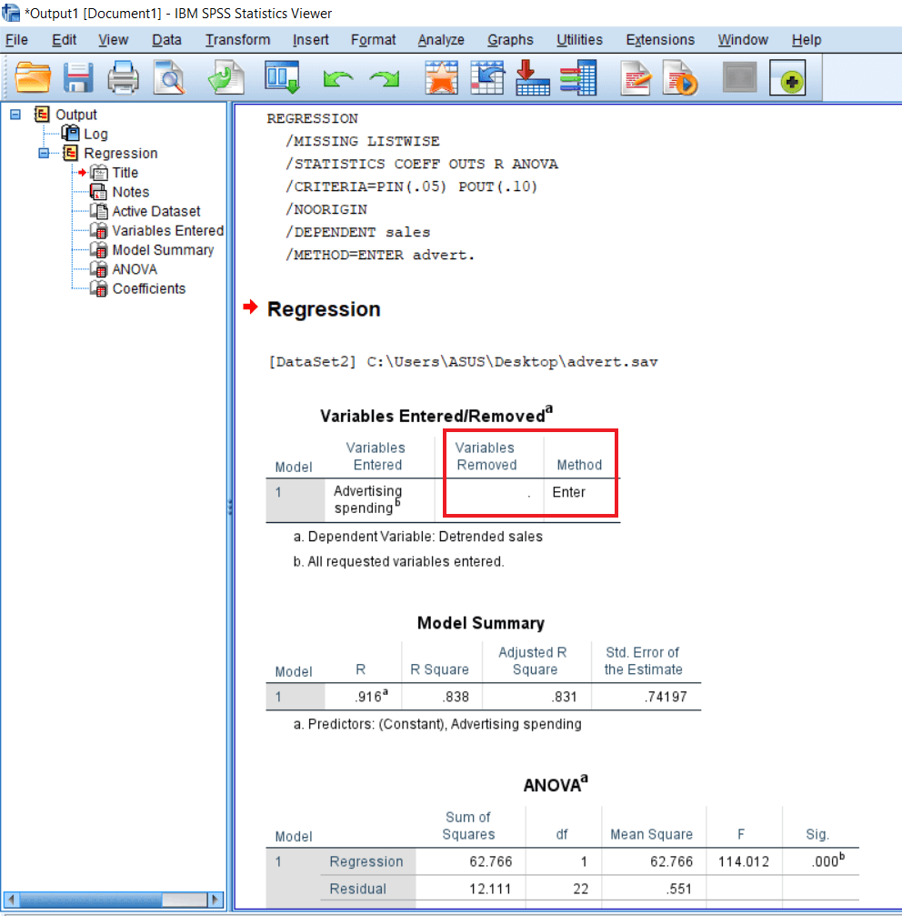Open the Help menu
Screen dimensions: 902x916
pos(807,40)
